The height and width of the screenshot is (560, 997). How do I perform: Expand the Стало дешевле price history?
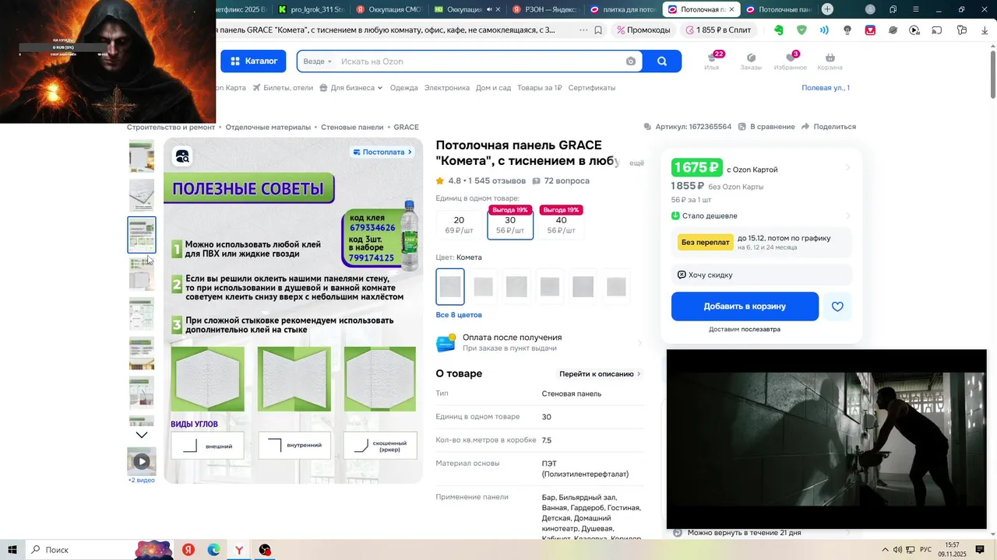point(761,216)
